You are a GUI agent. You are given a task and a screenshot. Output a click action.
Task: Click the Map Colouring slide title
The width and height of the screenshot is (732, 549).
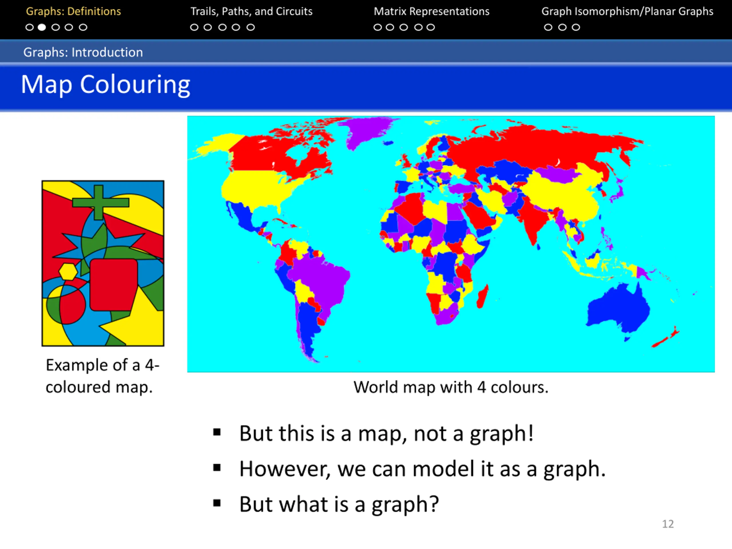[x=106, y=85]
